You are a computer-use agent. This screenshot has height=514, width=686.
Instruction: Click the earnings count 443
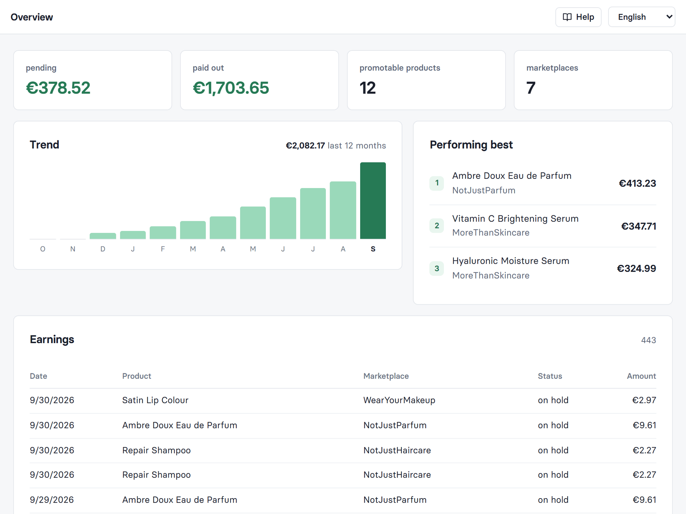click(x=648, y=340)
